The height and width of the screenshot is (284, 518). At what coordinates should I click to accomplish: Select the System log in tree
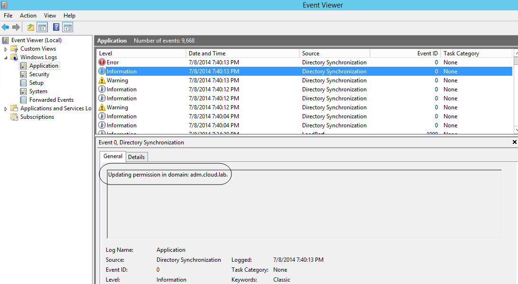[38, 91]
